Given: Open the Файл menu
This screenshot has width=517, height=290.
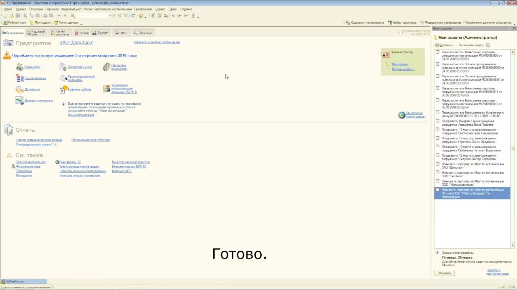Looking at the screenshot, I should point(8,9).
